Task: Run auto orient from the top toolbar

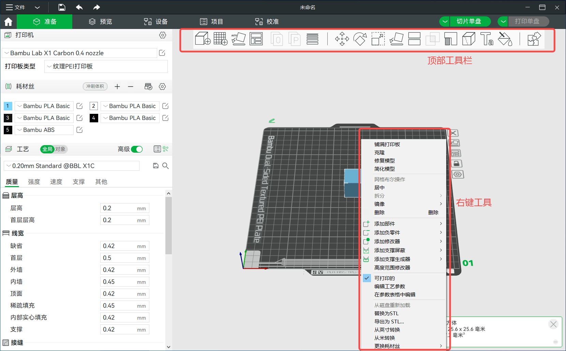Action: (x=238, y=39)
